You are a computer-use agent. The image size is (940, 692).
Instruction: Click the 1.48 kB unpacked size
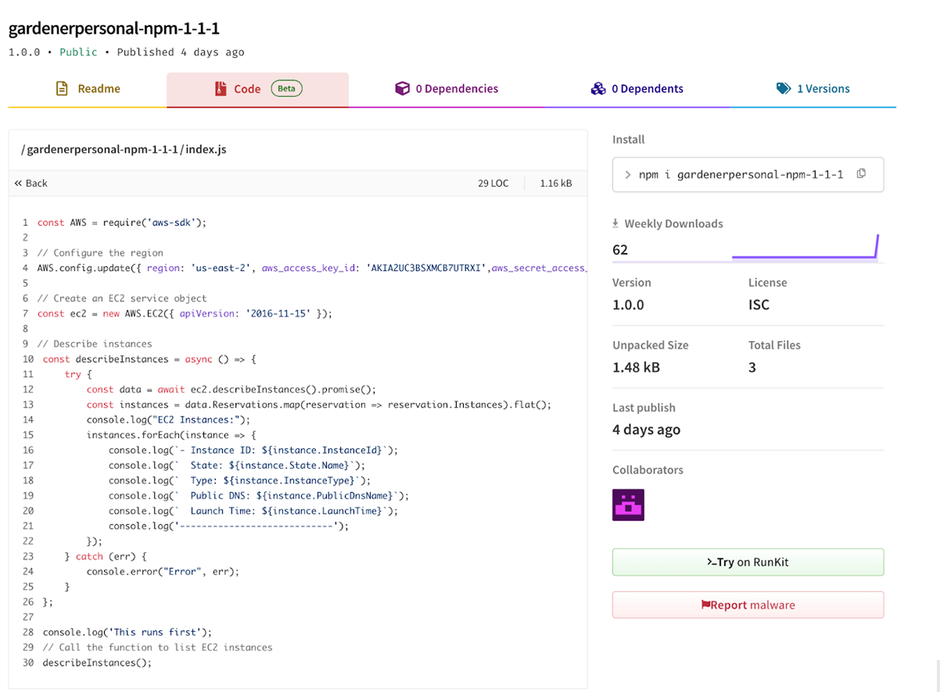point(636,367)
